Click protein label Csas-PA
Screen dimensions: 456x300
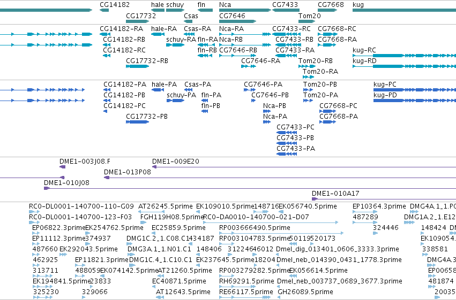[198, 84]
